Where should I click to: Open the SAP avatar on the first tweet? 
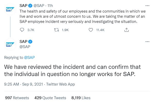[x=10, y=9]
